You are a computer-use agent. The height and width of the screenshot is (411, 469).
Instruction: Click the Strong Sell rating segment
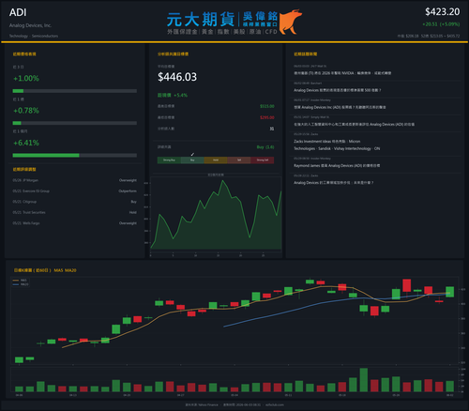(x=263, y=160)
